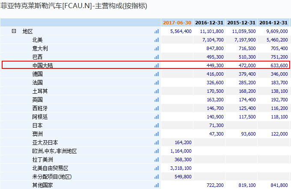
Task: Open chart icon for 西班牙 row
Action: 157,108
